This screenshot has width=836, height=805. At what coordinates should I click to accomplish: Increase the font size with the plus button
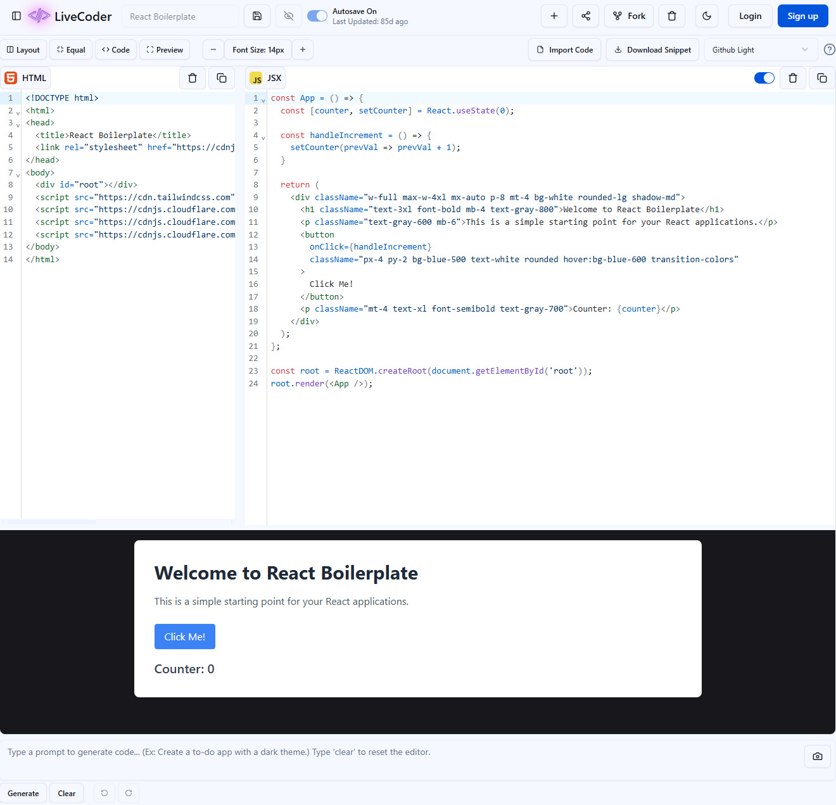(x=303, y=49)
